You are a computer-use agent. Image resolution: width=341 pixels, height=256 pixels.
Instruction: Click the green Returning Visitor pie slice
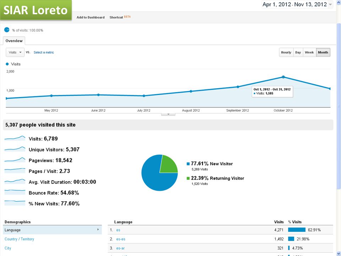point(168,165)
